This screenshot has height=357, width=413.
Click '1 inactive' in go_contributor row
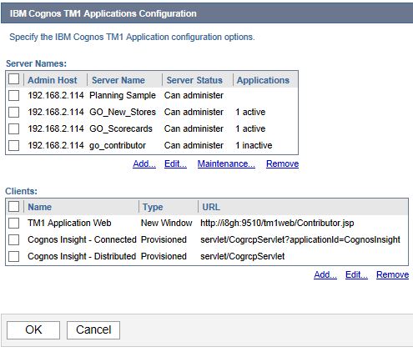click(254, 145)
